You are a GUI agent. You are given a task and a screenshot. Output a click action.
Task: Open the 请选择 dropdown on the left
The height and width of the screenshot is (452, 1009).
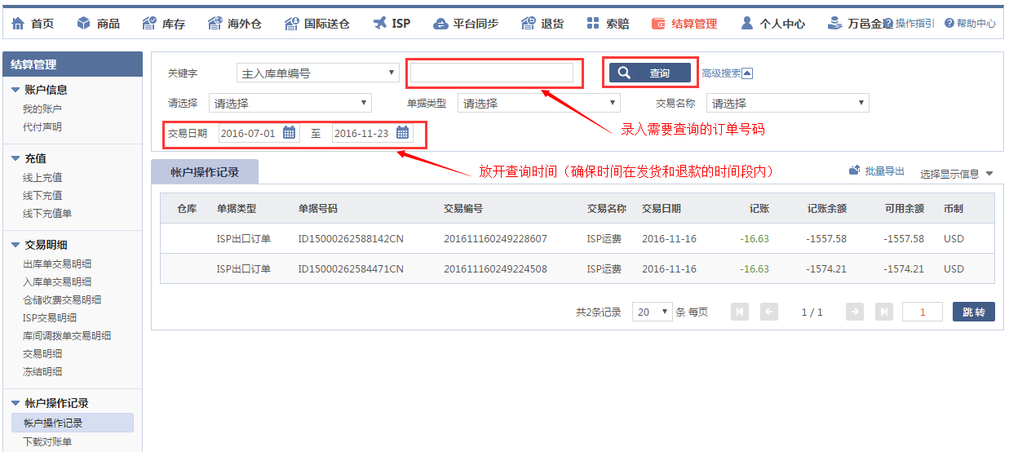(290, 104)
